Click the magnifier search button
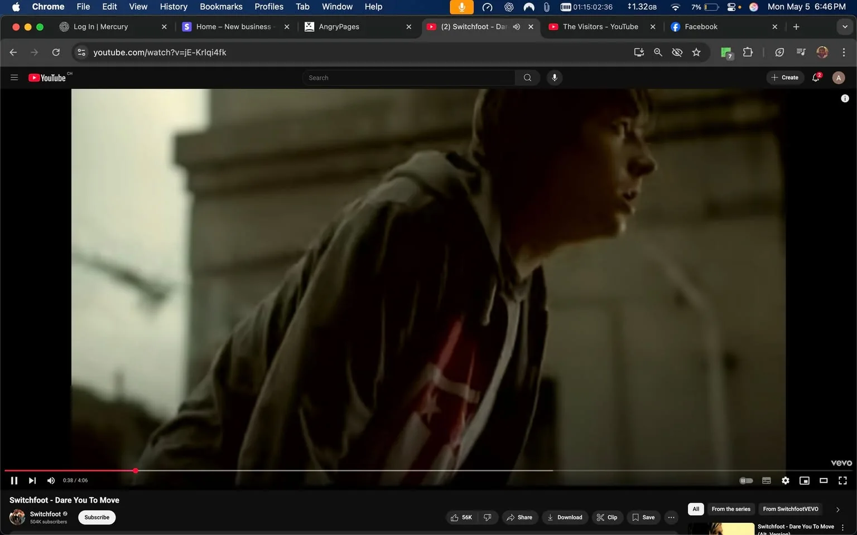Screen dimensions: 857x535 527,77
